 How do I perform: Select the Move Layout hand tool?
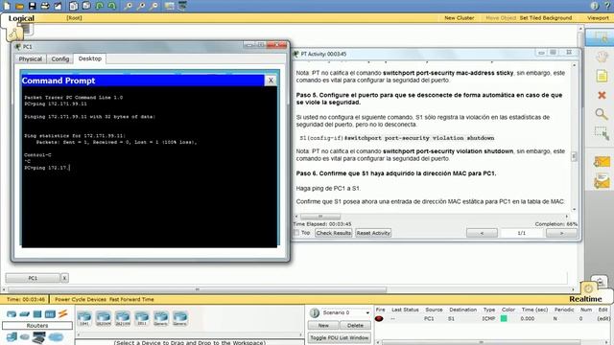[x=602, y=57]
